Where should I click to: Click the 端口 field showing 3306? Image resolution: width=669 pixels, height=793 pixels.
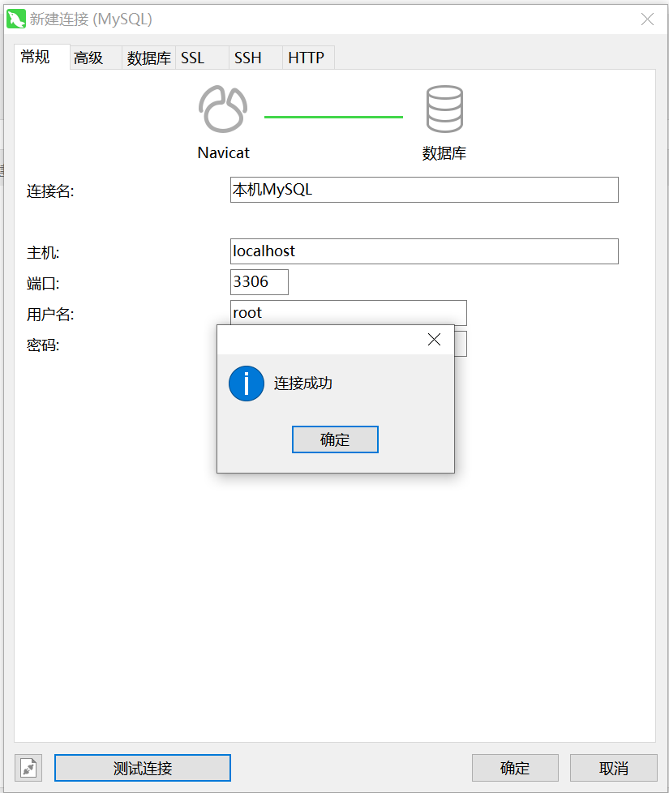point(259,281)
